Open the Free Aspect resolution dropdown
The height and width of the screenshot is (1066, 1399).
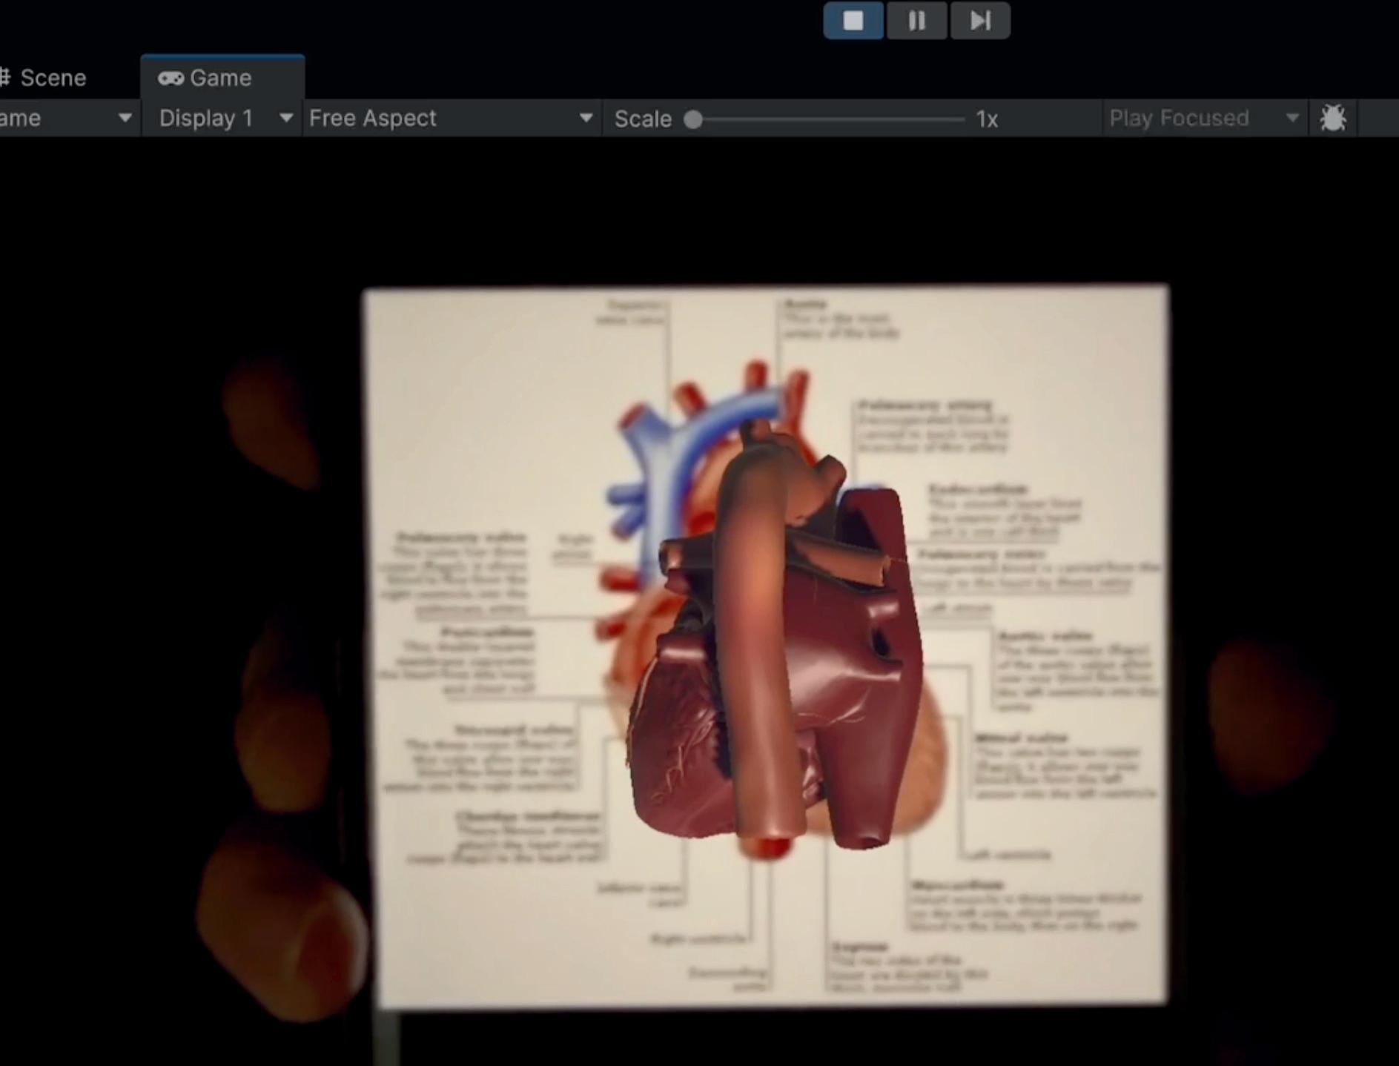(451, 118)
